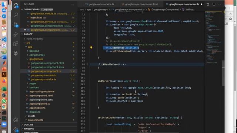Open Explorer panel More Actions ellipsis
The image size is (237, 133).
click(73, 4)
